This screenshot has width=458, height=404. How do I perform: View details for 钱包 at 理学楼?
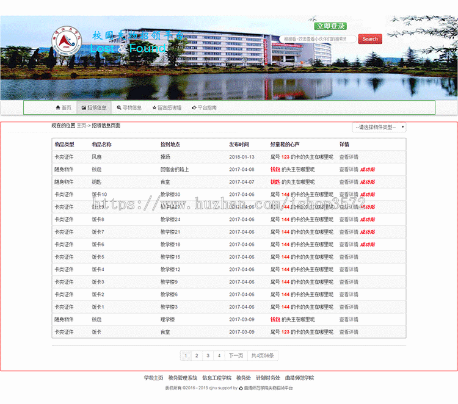(349, 320)
